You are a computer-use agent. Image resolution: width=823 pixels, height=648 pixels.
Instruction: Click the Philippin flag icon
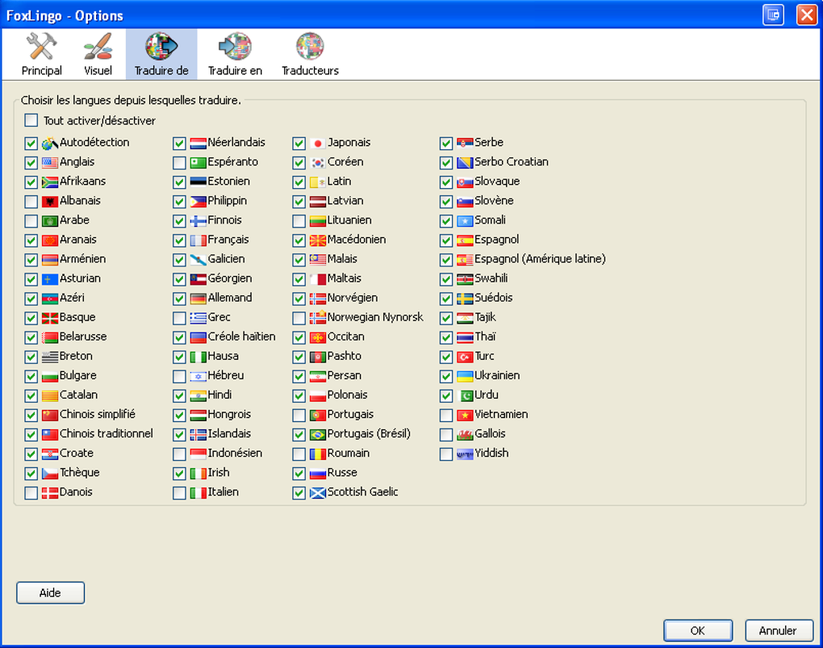[198, 202]
